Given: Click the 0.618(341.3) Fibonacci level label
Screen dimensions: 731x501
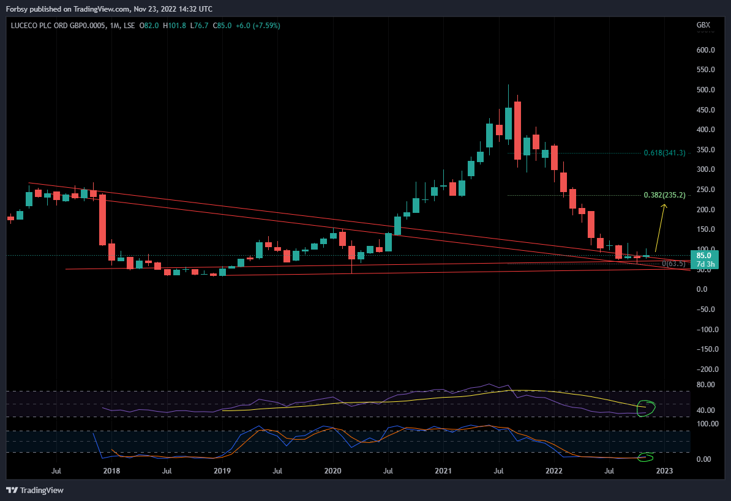Looking at the screenshot, I should tap(664, 153).
